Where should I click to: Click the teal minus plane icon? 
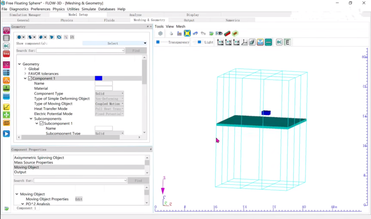coord(268,43)
